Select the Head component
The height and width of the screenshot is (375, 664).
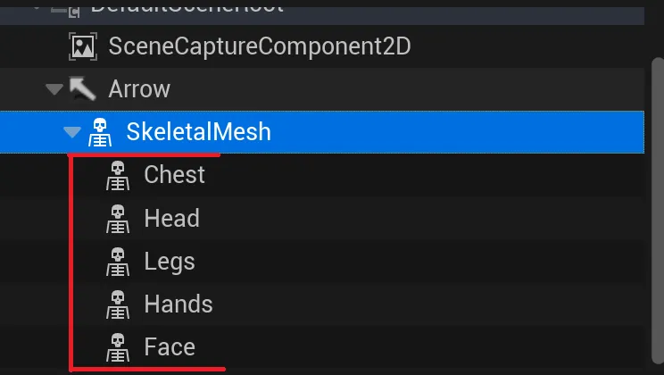click(x=171, y=218)
